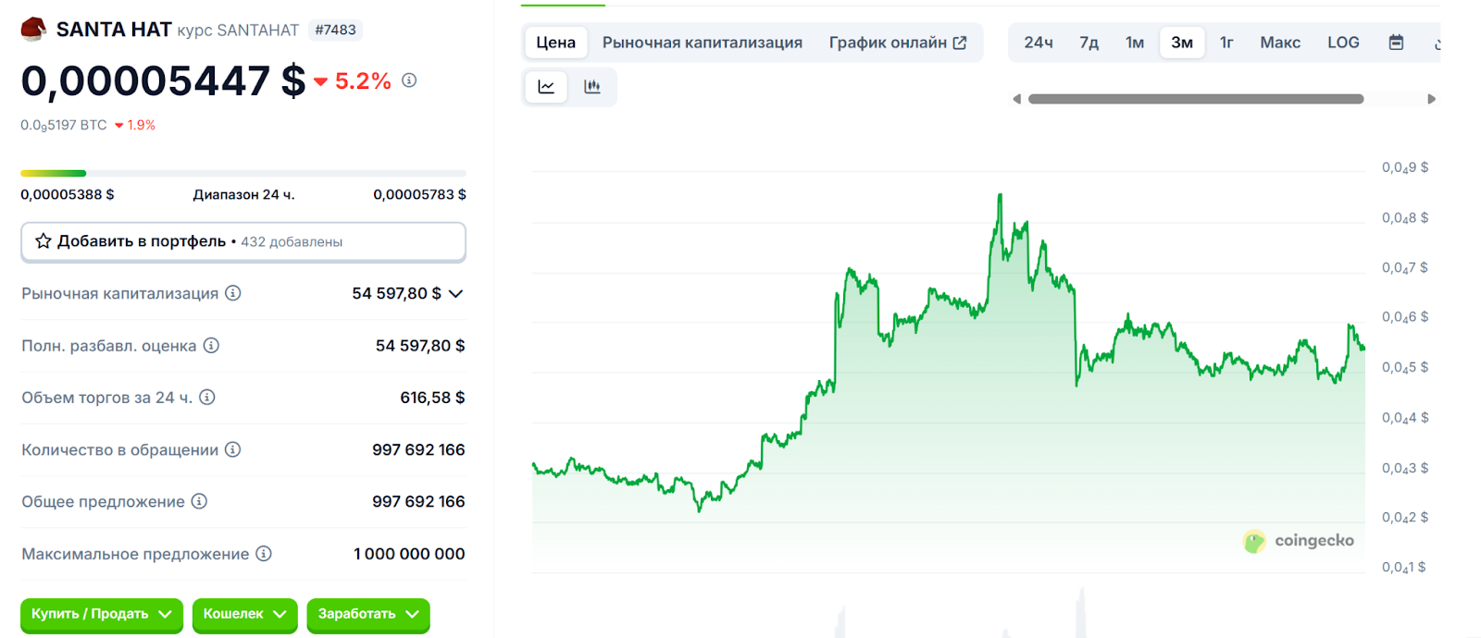The width and height of the screenshot is (1481, 638).
Task: Open info icon next to 5.2% change
Action: click(409, 80)
